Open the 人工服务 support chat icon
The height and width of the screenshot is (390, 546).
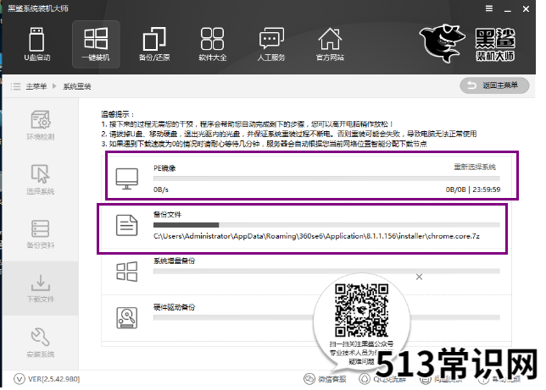[271, 39]
